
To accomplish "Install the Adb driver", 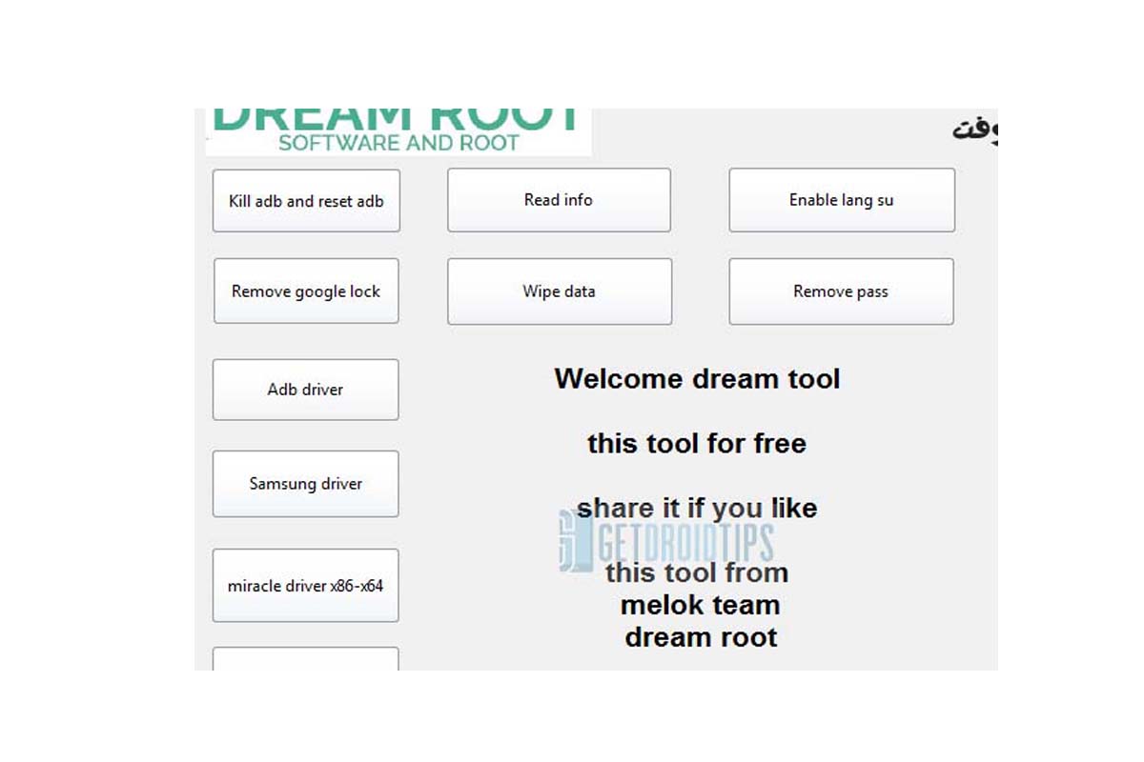I will coord(305,390).
